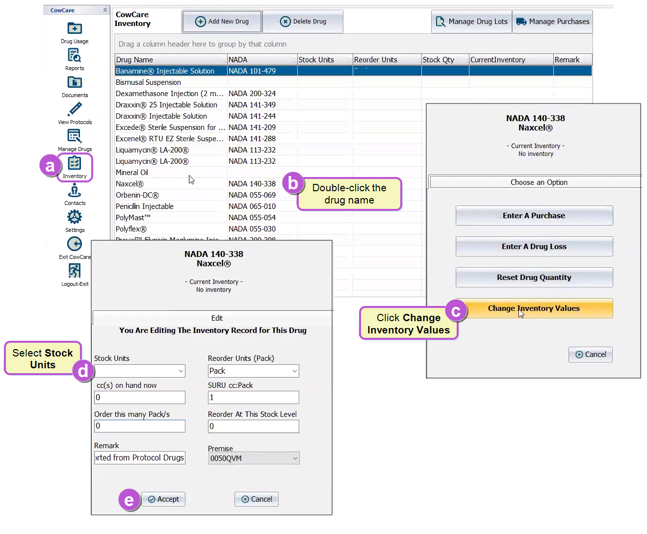Click the Stock Units column header
Image resolution: width=647 pixels, height=534 pixels.
click(325, 59)
